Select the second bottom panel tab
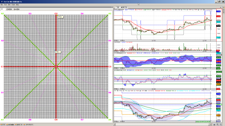Viewport: 225px width, 126px height. point(10,125)
